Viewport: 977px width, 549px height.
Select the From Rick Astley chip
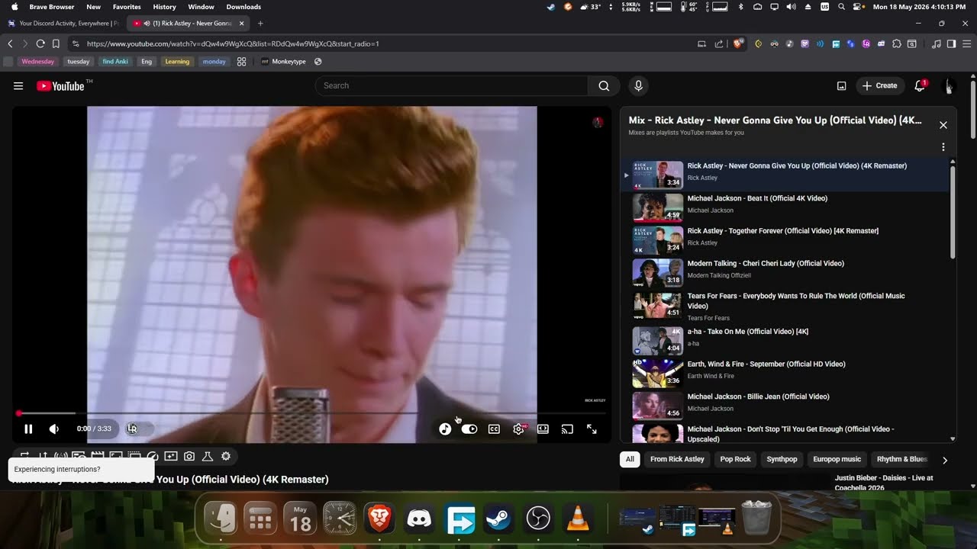677,459
